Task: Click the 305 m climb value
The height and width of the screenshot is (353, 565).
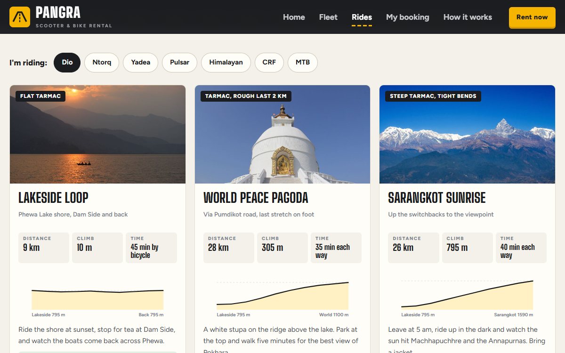Action: 273,248
